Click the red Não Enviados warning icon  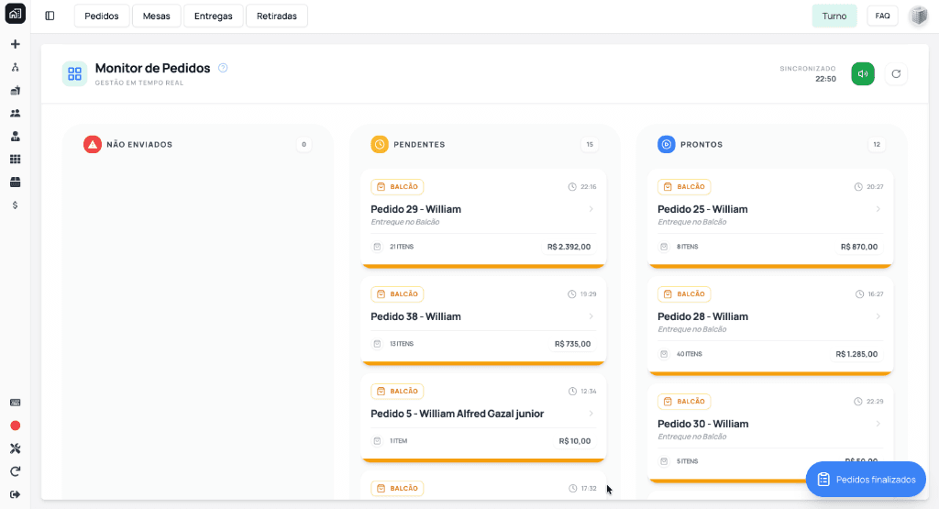point(93,144)
